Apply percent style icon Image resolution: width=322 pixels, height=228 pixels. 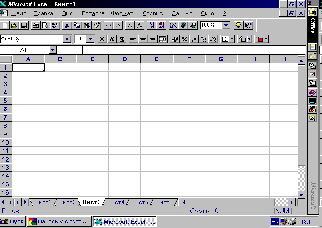[x=184, y=39]
